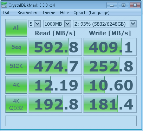
Task: Run the 512K benchmark test
Action: pyautogui.click(x=16, y=66)
